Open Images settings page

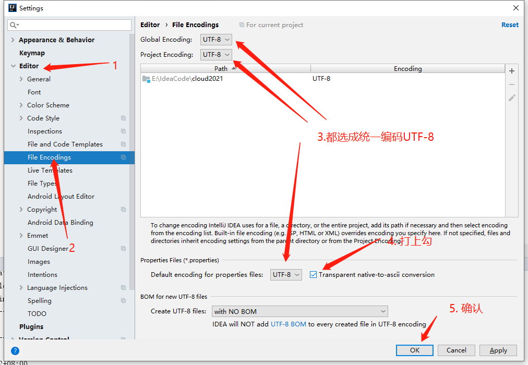(x=39, y=262)
